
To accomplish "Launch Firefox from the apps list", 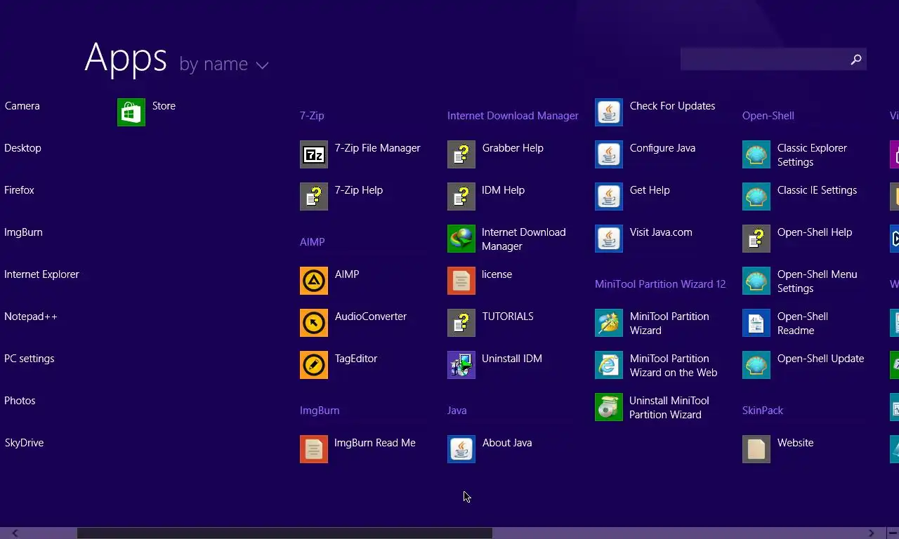I will click(x=19, y=190).
